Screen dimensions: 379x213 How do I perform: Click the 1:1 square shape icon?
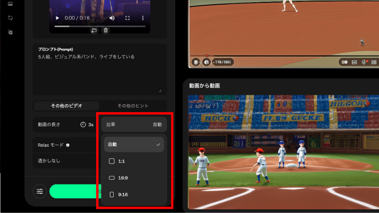pyautogui.click(x=112, y=161)
